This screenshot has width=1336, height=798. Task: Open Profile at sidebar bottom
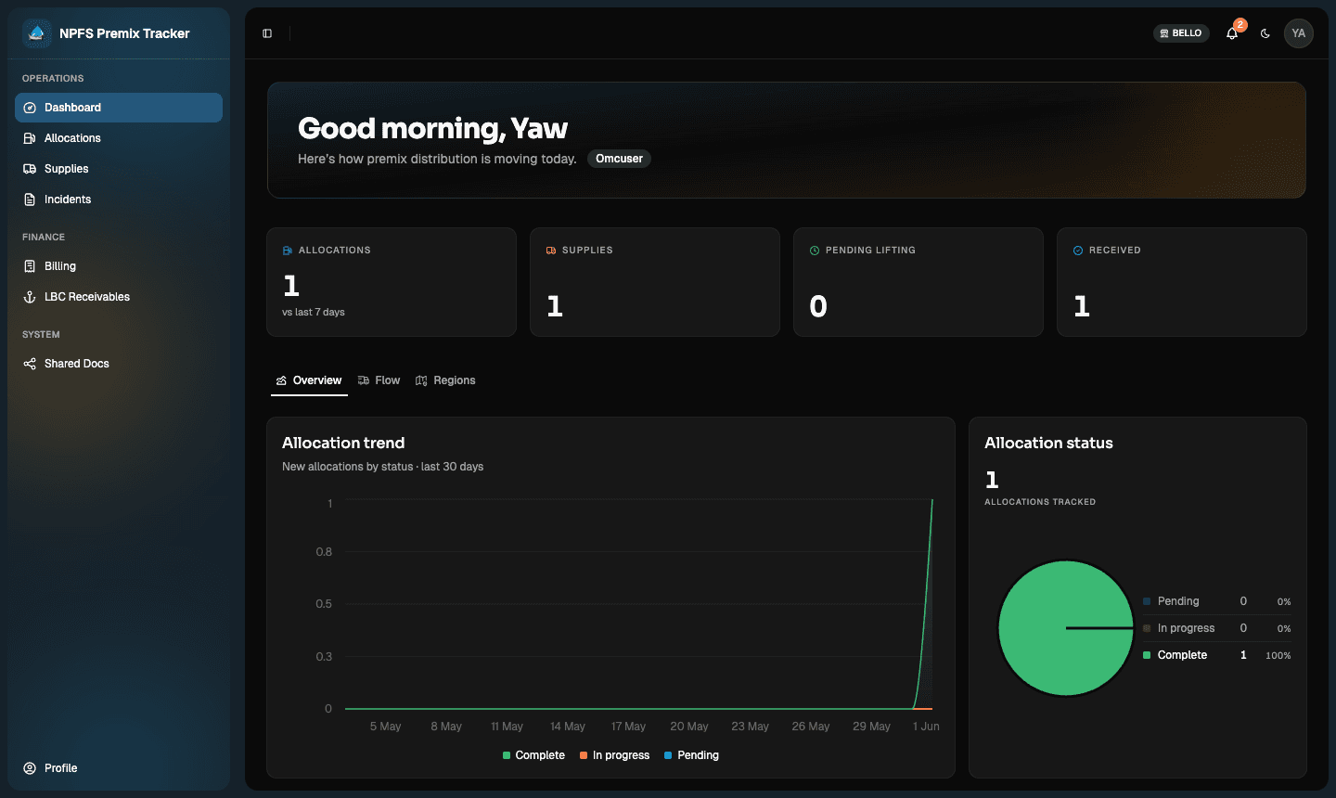[119, 768]
